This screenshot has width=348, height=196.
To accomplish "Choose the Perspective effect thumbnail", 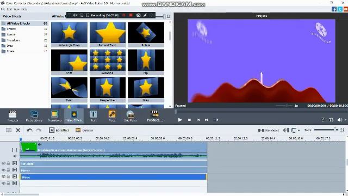I will [x=108, y=90].
